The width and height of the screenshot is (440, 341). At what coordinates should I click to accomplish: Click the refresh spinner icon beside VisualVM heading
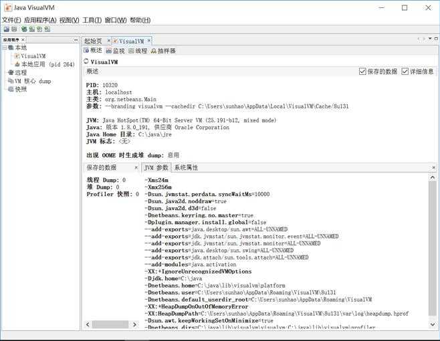coord(86,62)
